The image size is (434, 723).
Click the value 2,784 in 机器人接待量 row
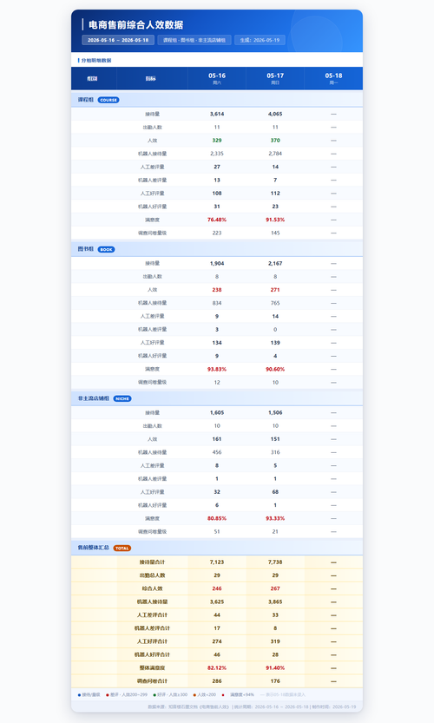[x=275, y=154]
